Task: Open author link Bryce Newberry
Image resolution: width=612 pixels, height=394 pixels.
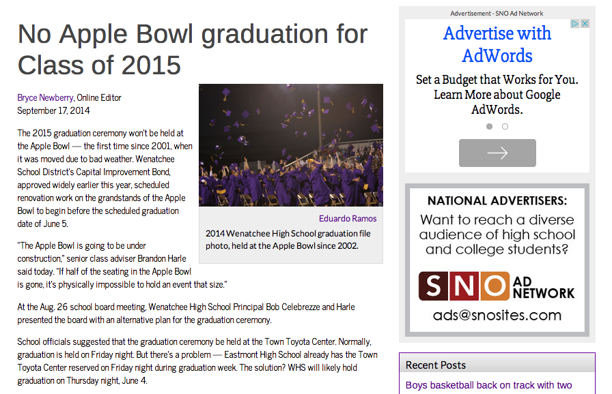Action: pyautogui.click(x=46, y=98)
